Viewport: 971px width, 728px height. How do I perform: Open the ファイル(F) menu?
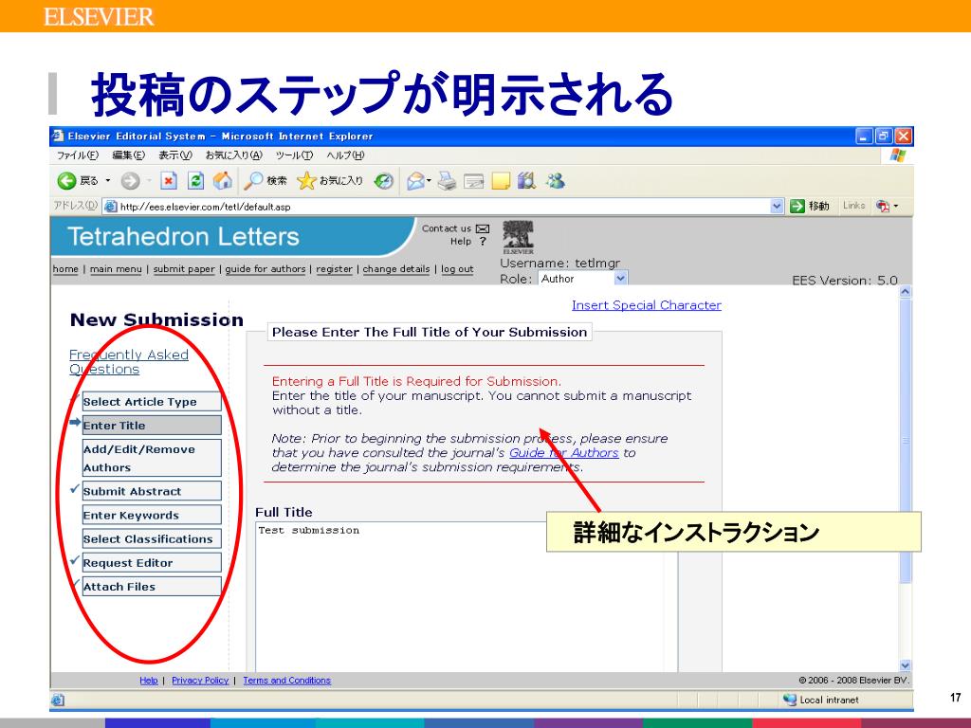pos(78,155)
